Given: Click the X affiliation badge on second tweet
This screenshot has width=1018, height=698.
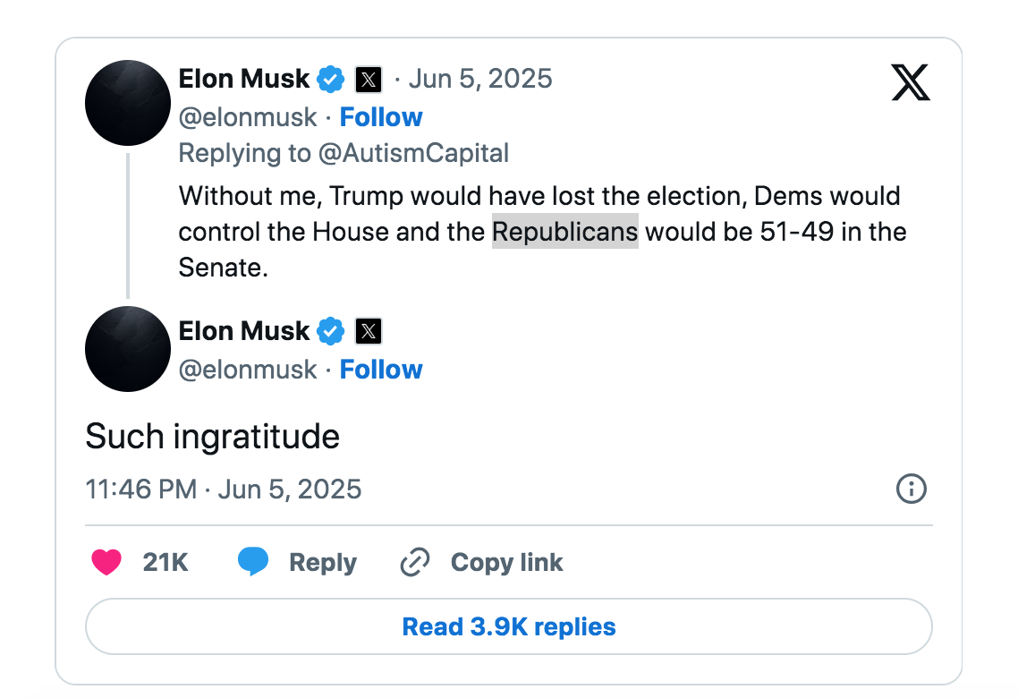Looking at the screenshot, I should (x=369, y=332).
